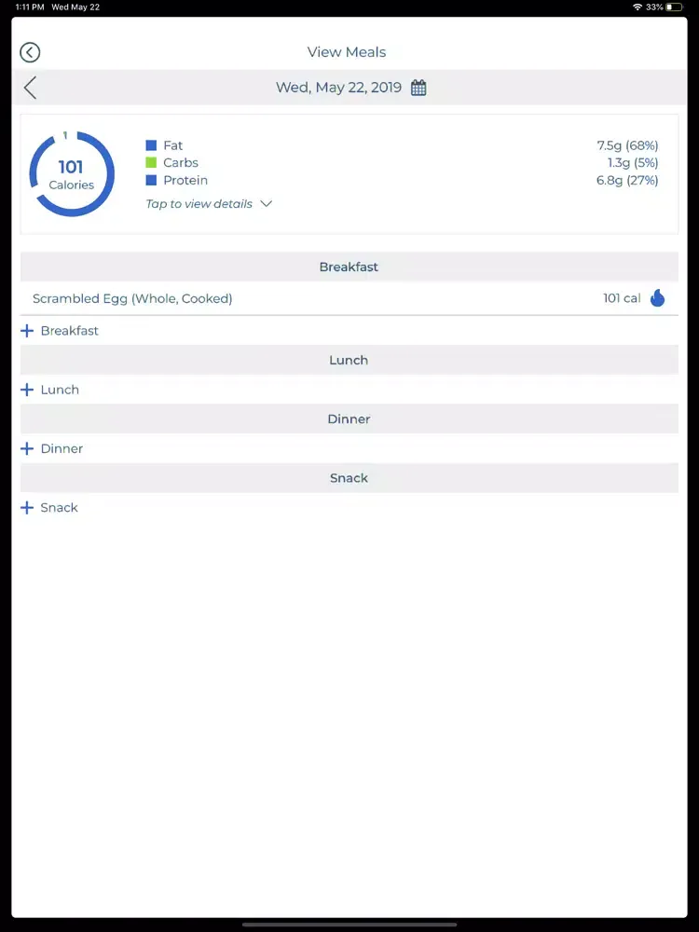Tap the 101 cal value

click(622, 298)
